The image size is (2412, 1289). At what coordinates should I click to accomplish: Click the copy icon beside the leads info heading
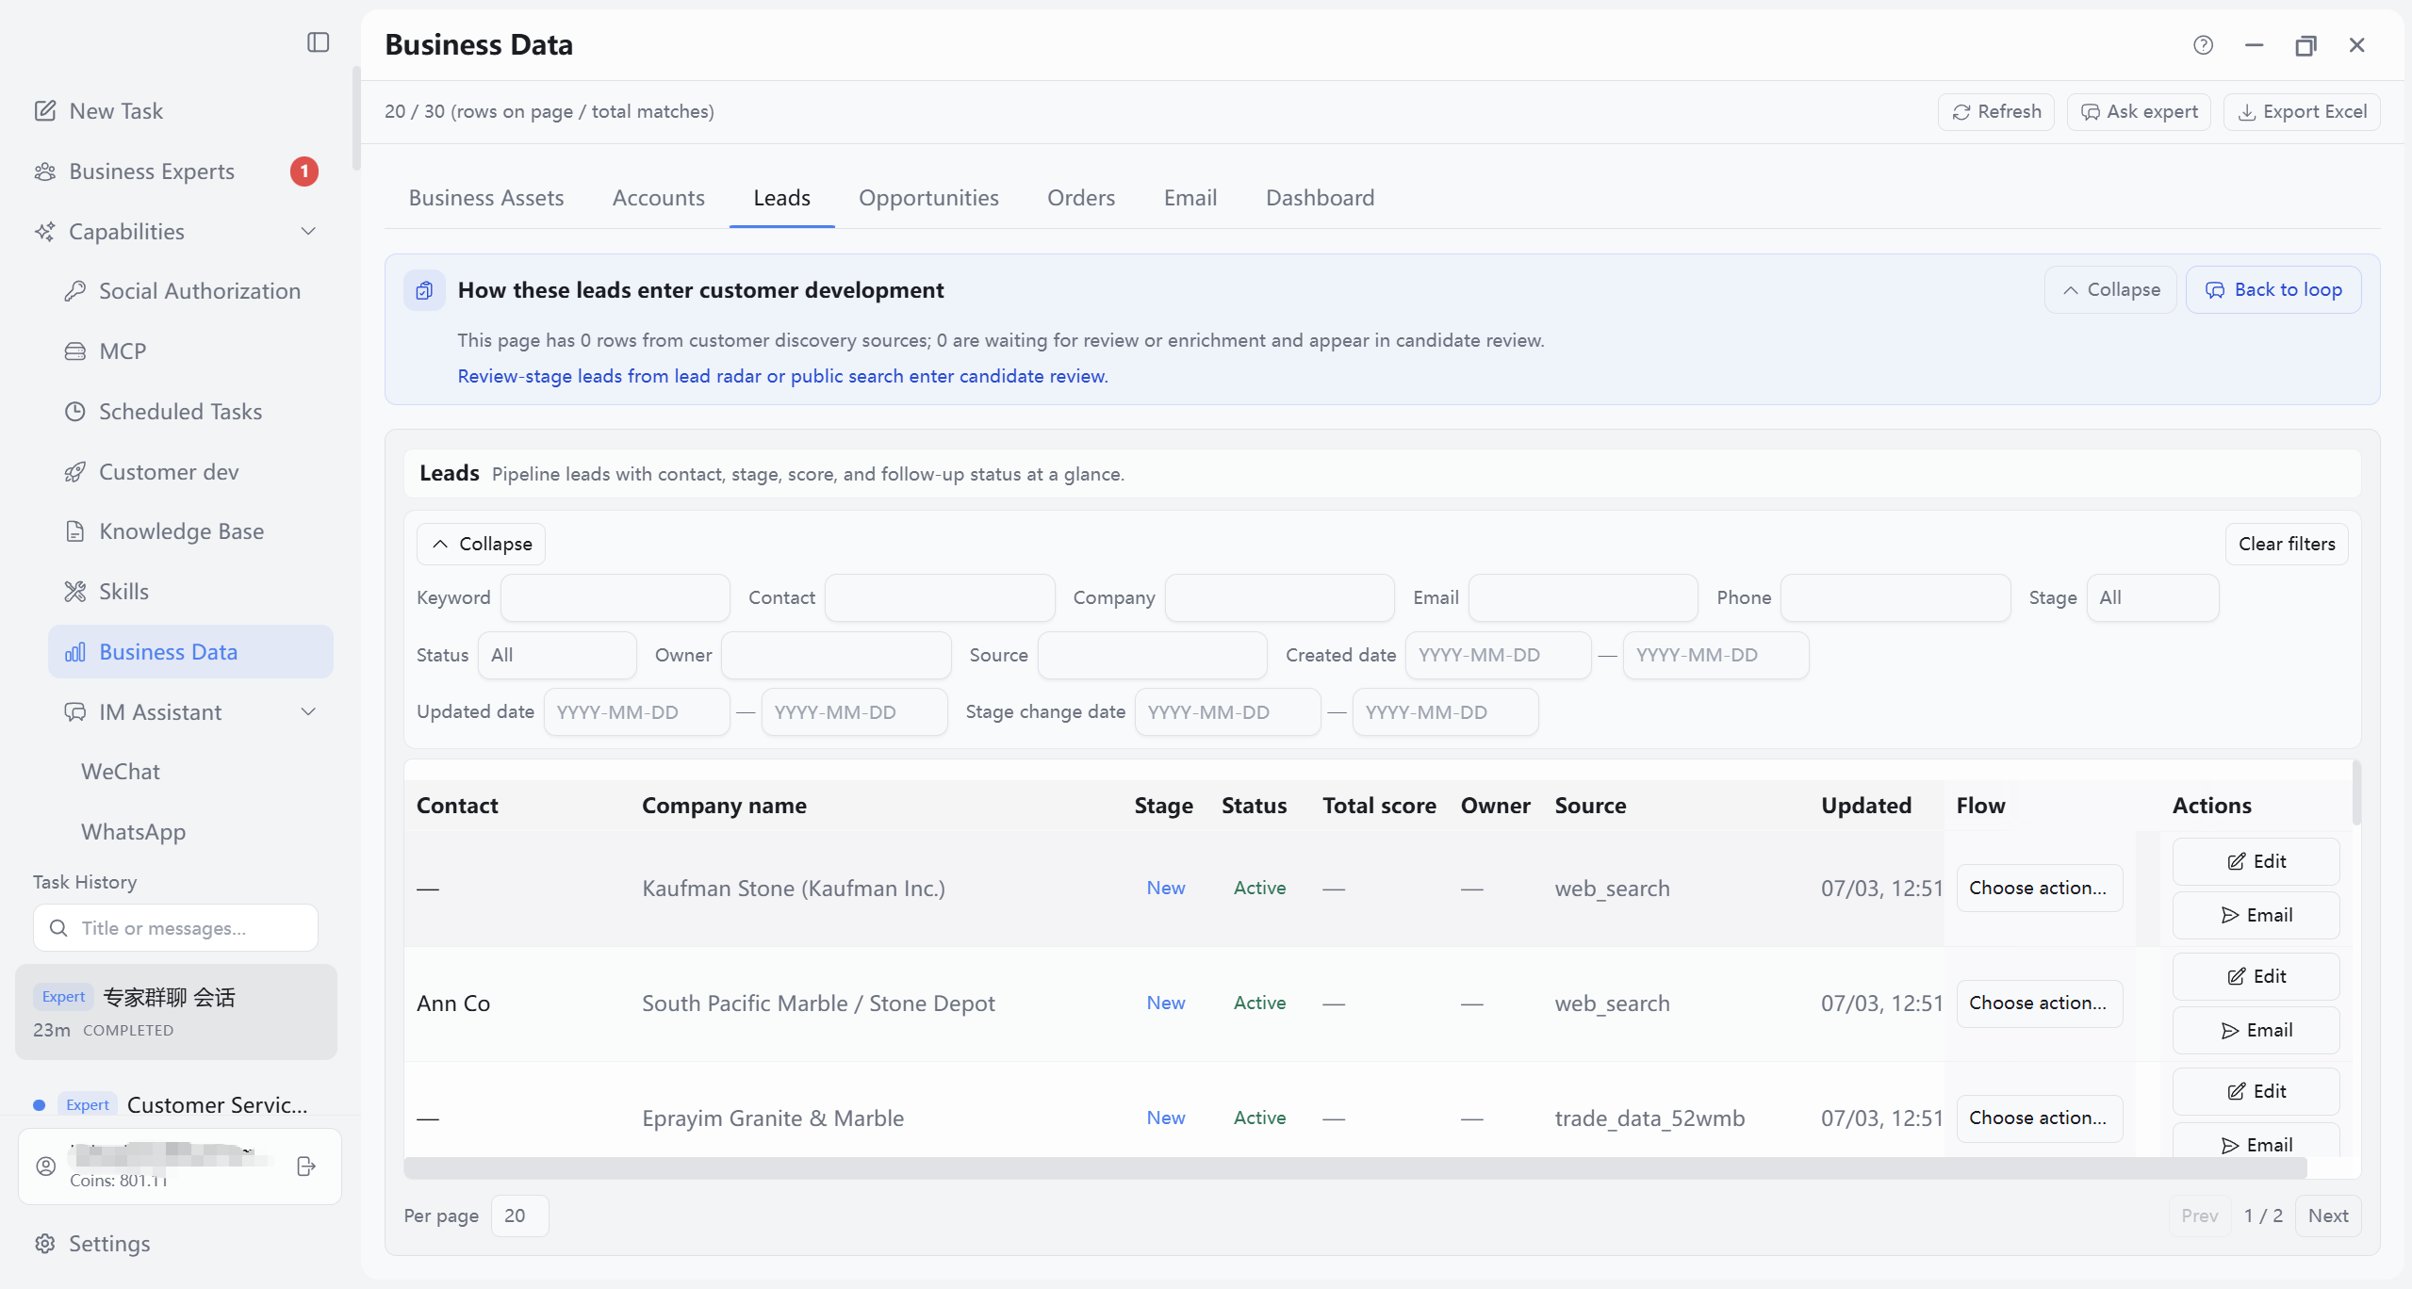tap(424, 290)
